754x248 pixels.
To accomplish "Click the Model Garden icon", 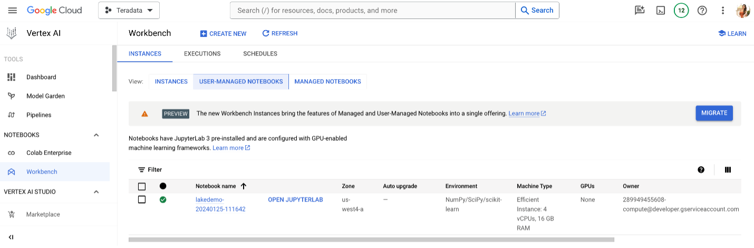I will coord(11,96).
